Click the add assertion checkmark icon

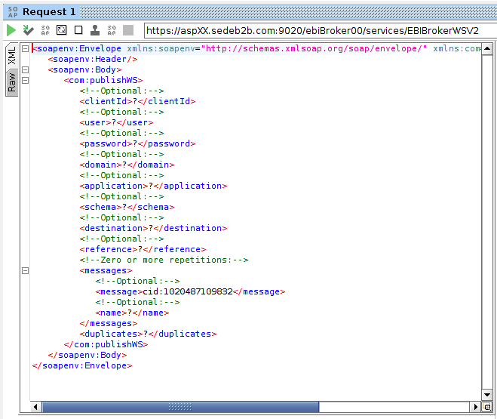pyautogui.click(x=28, y=30)
